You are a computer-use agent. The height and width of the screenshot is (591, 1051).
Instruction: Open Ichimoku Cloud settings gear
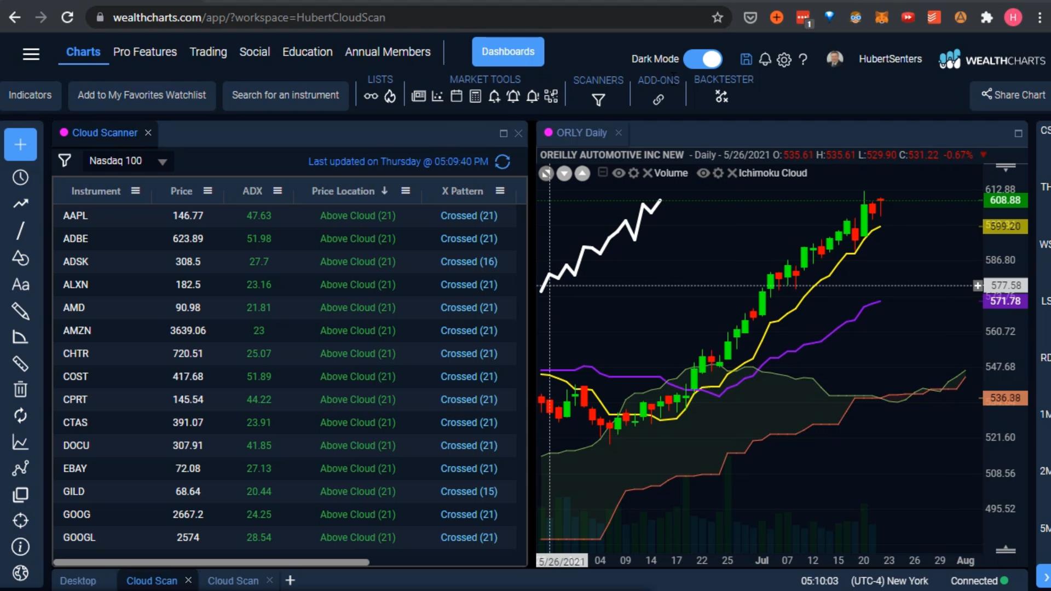coord(718,173)
